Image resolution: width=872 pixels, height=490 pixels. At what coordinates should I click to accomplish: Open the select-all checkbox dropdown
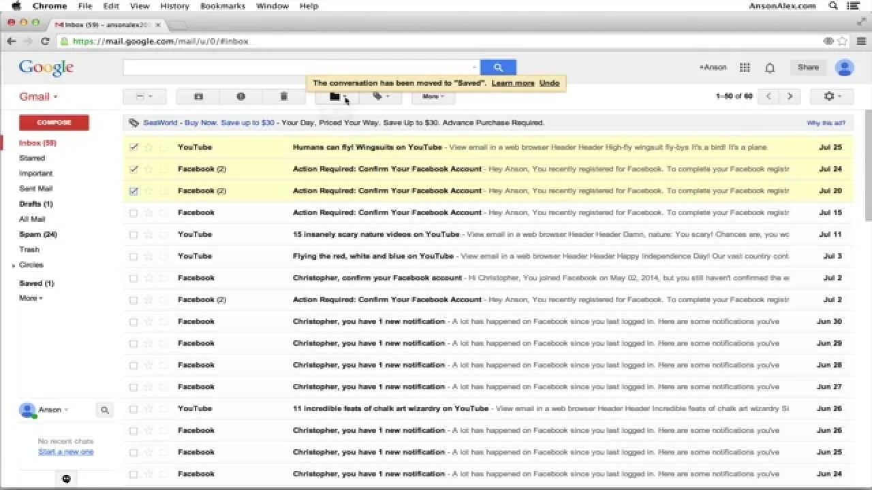[x=144, y=97]
